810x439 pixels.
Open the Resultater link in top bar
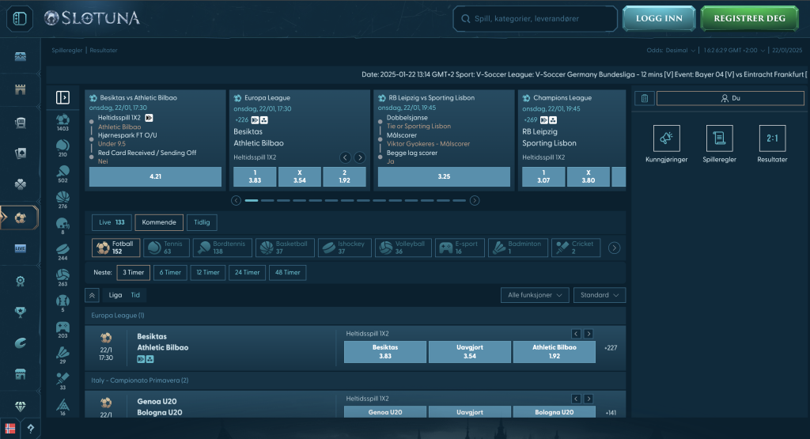tap(104, 51)
